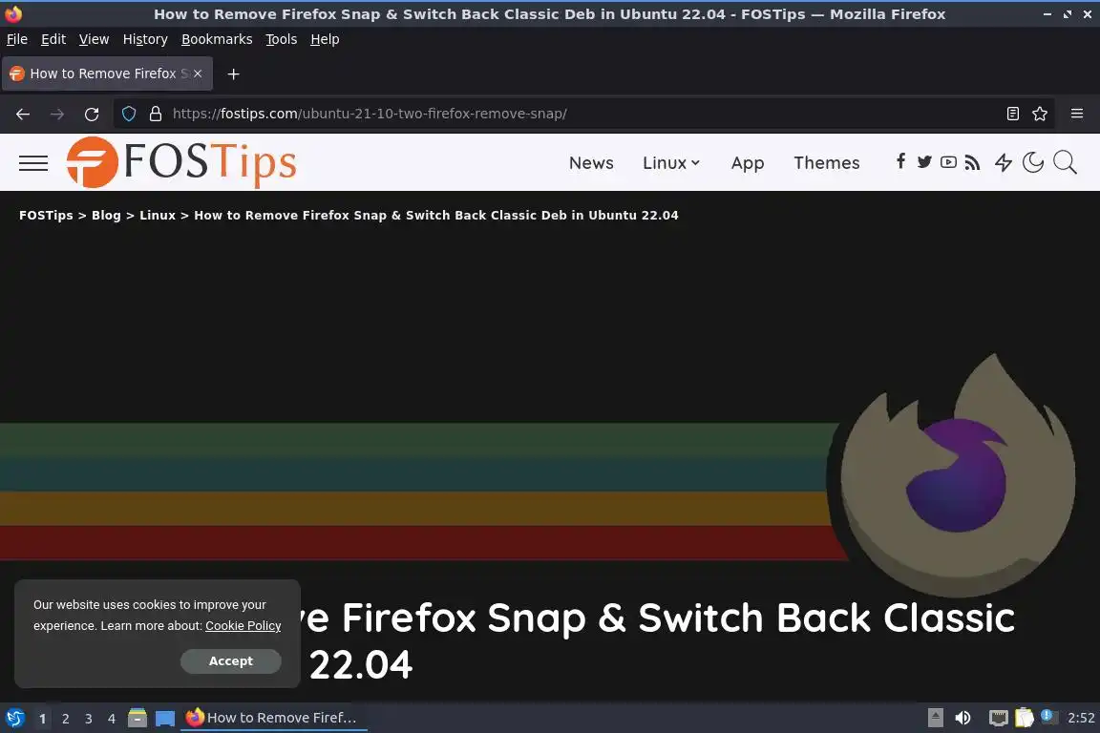Click the Firefox logo header image
The height and width of the screenshot is (733, 1100).
click(957, 475)
